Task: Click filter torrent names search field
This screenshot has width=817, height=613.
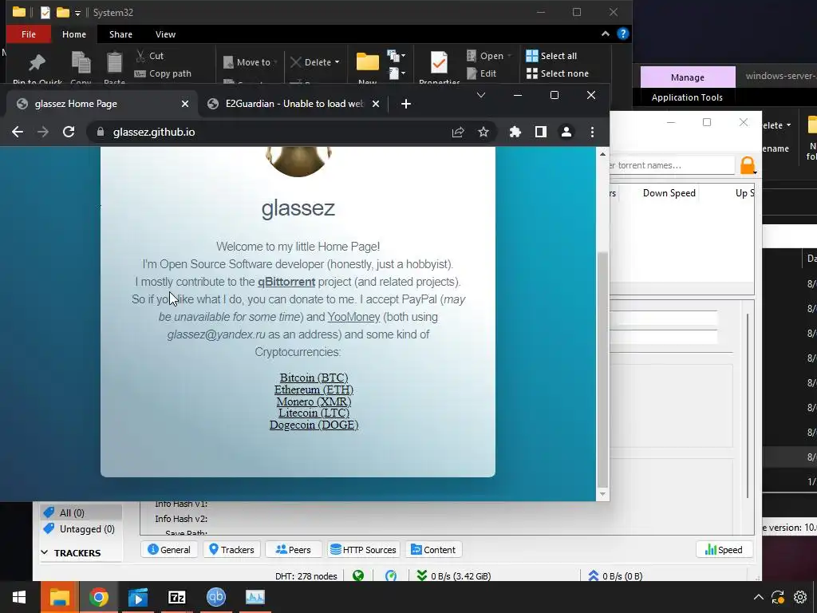Action: [x=672, y=165]
